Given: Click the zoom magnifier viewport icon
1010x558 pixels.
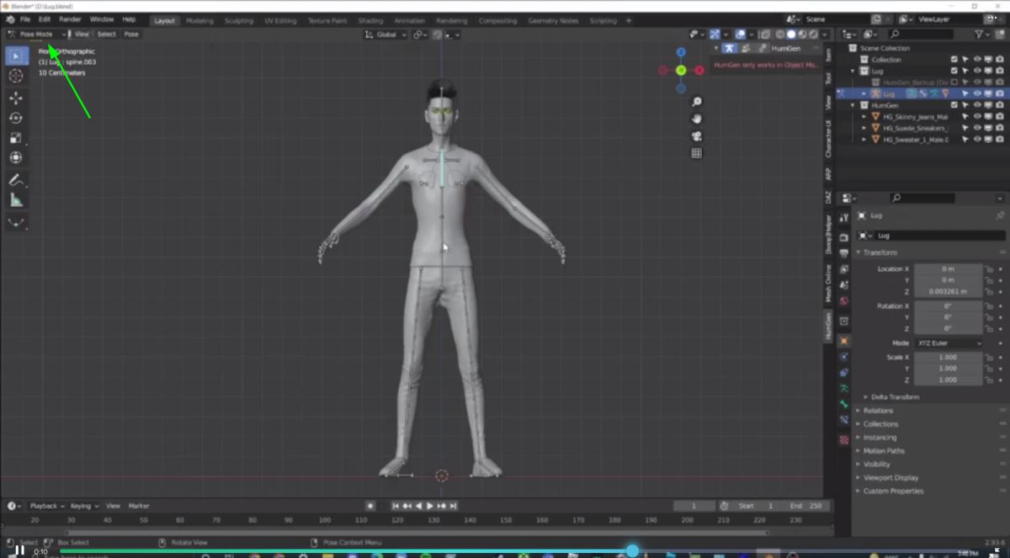Looking at the screenshot, I should coord(696,102).
